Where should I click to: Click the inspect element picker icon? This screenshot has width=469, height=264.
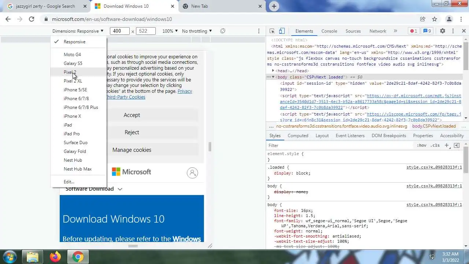[272, 31]
